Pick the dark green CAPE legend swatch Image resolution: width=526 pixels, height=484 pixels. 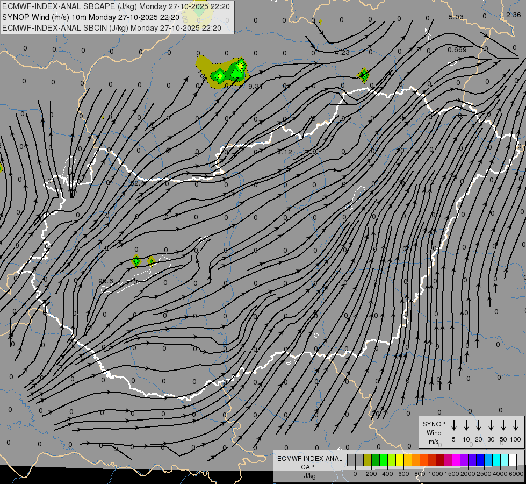pos(376,460)
